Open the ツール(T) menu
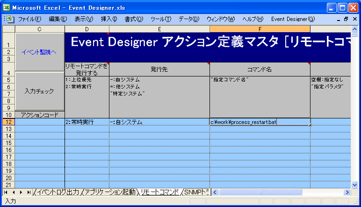Image resolution: width=361 pixels, height=207 pixels. [161, 19]
